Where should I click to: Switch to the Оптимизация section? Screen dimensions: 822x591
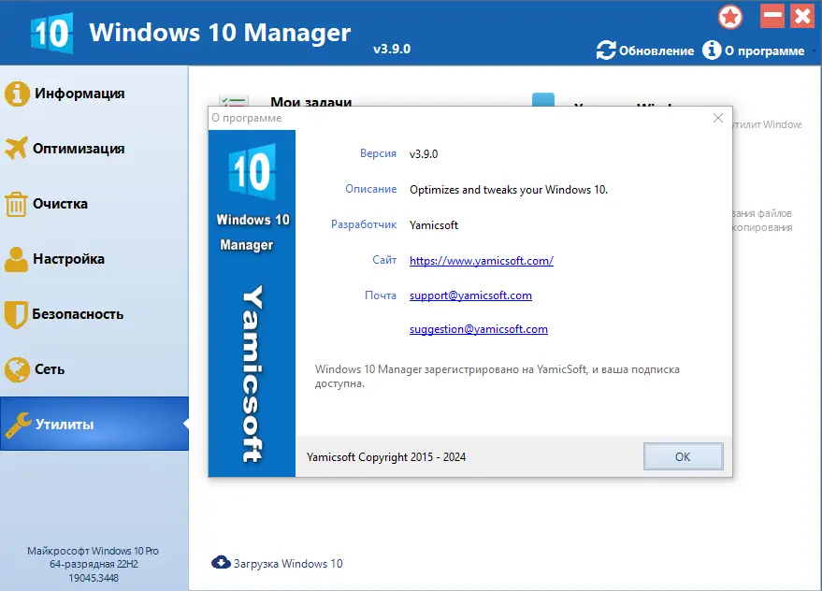[94, 149]
